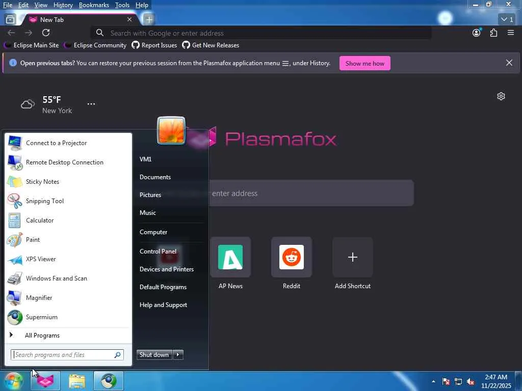
Task: Click Plasmafox taskbar icon
Action: (45, 381)
